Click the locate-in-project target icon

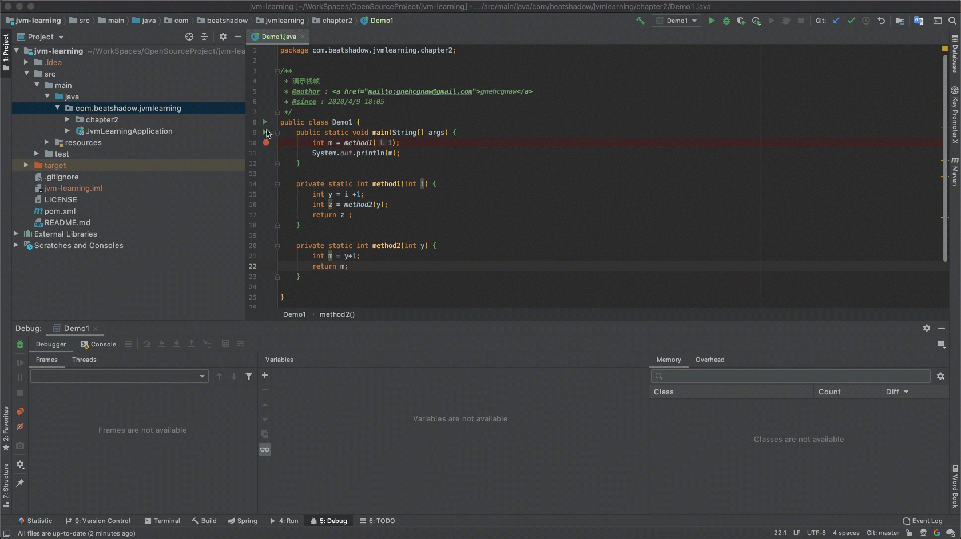click(189, 37)
